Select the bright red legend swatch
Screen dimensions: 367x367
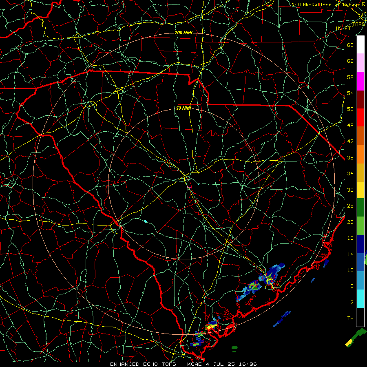coord(360,117)
